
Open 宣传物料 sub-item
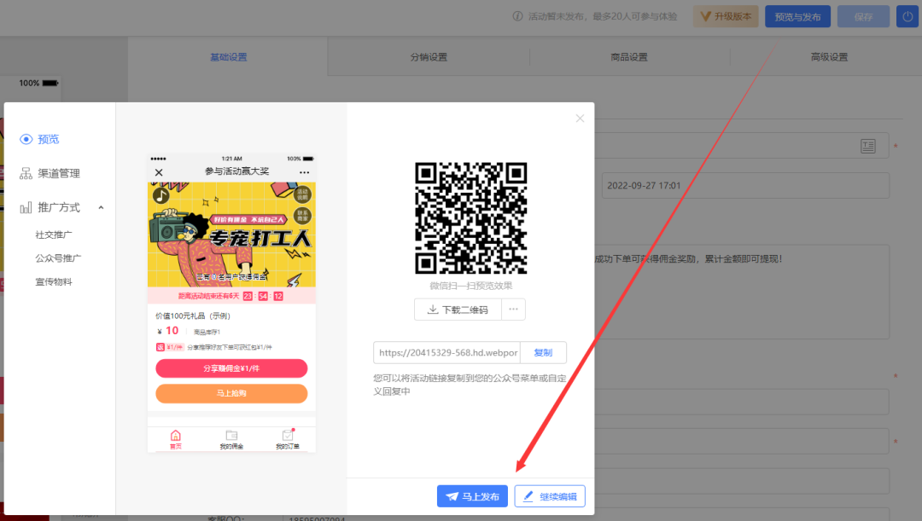coord(54,281)
